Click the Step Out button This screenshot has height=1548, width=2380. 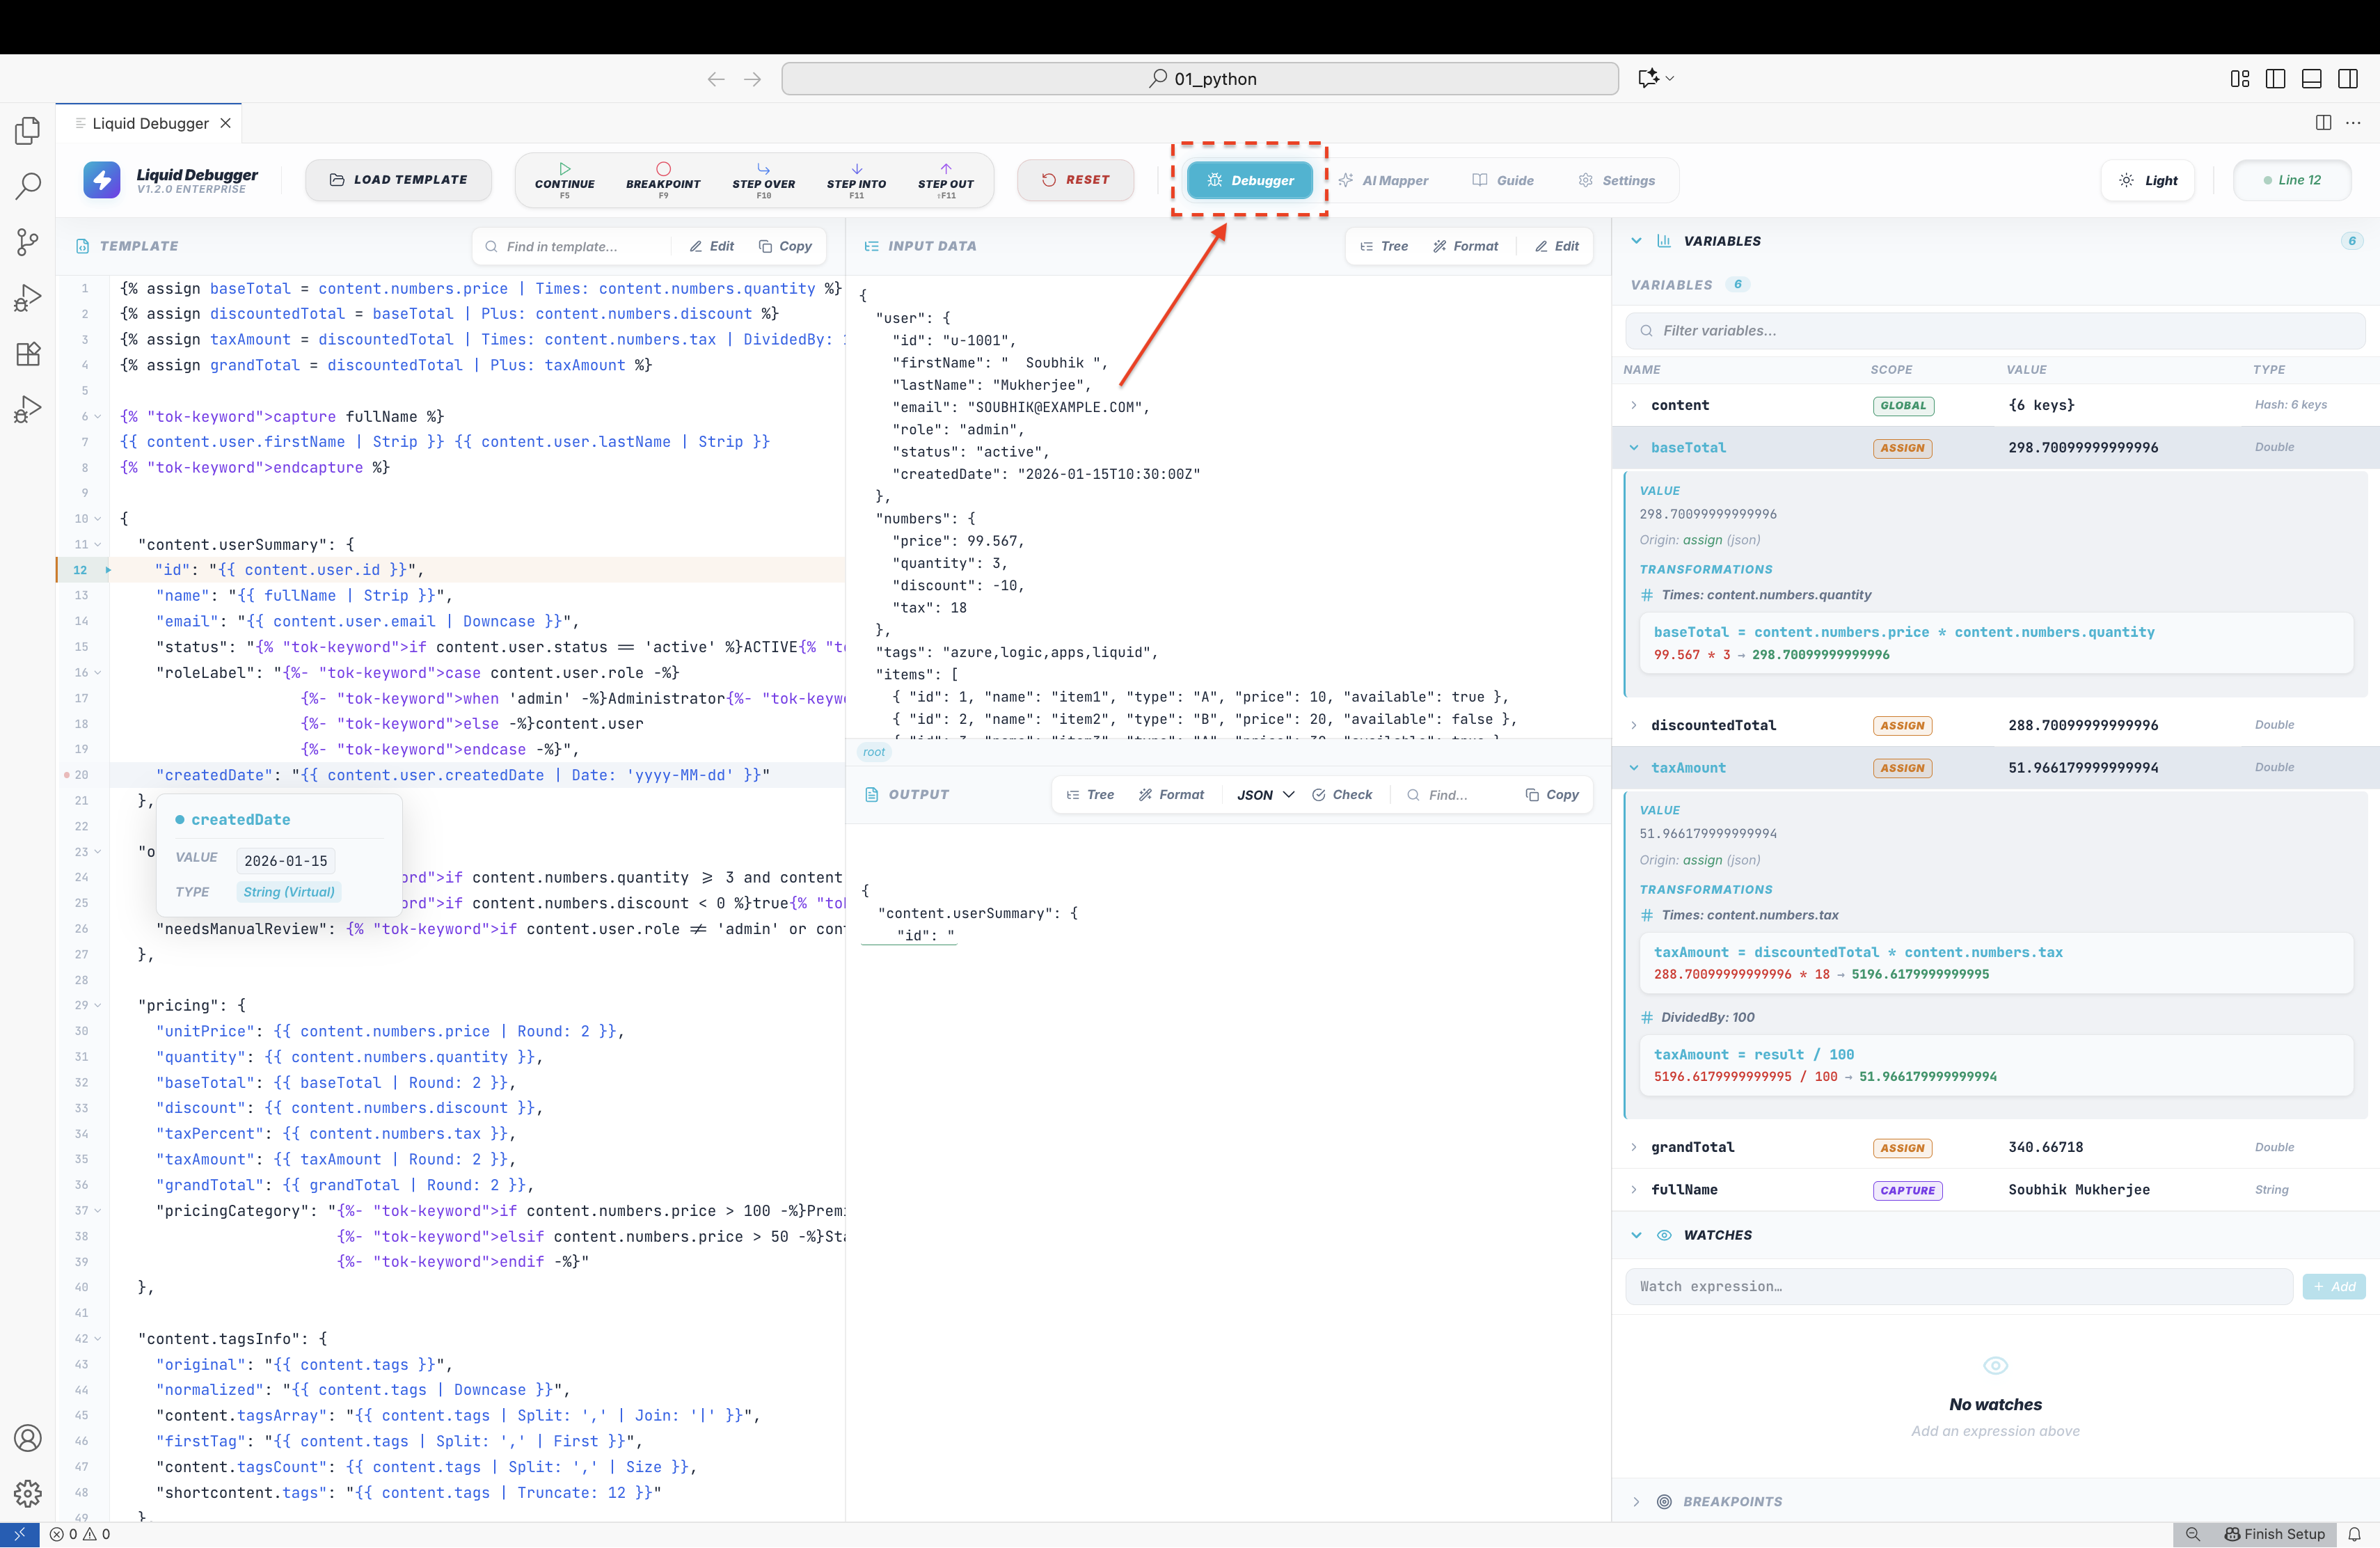tap(945, 181)
